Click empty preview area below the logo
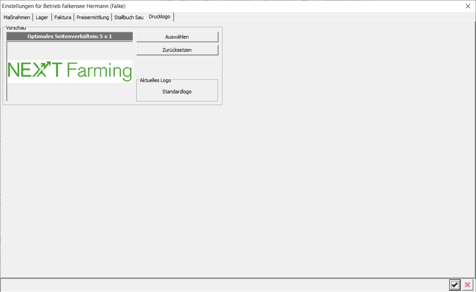This screenshot has height=292, width=476. click(x=70, y=92)
